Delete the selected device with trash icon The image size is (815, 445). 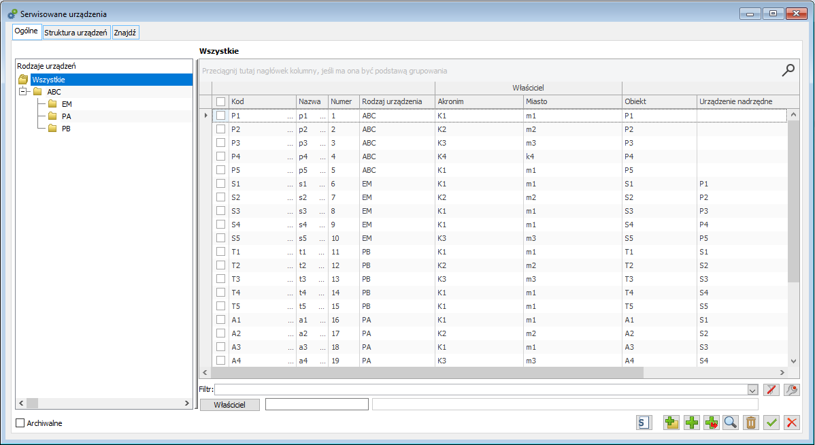coord(750,423)
